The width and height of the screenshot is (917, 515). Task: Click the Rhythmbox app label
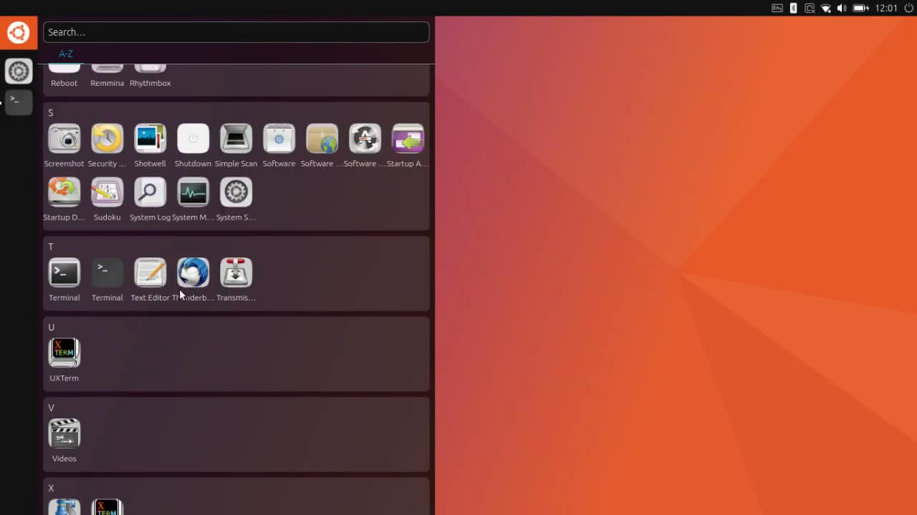point(150,83)
